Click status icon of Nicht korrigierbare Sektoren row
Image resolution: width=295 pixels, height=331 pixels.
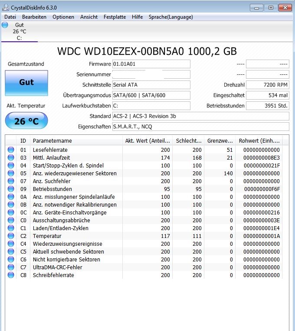click(x=11, y=259)
